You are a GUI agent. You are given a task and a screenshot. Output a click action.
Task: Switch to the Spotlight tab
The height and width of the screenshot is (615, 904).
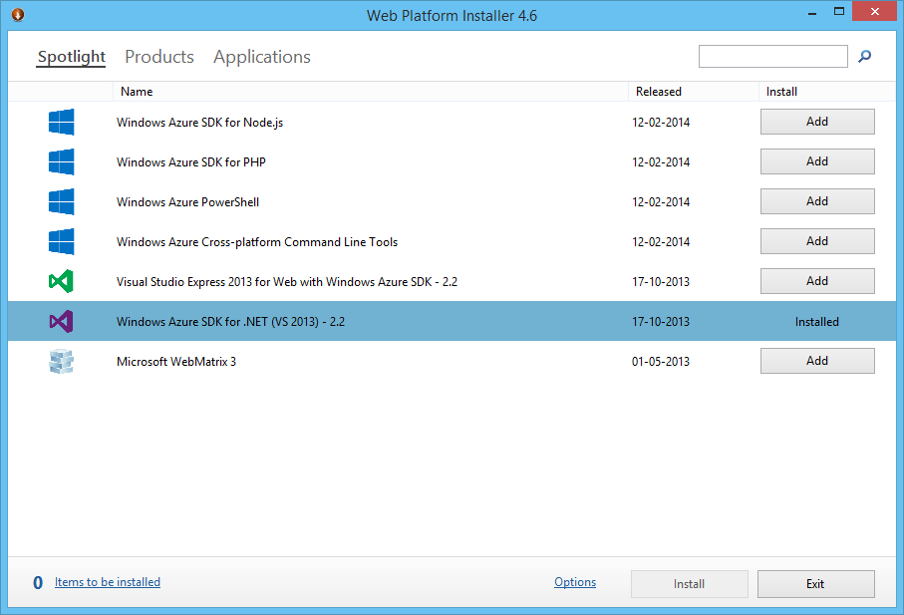click(x=72, y=57)
